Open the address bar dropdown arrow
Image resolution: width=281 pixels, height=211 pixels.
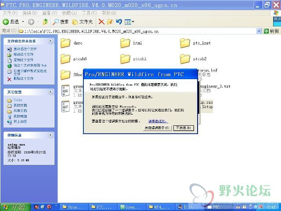(x=259, y=31)
